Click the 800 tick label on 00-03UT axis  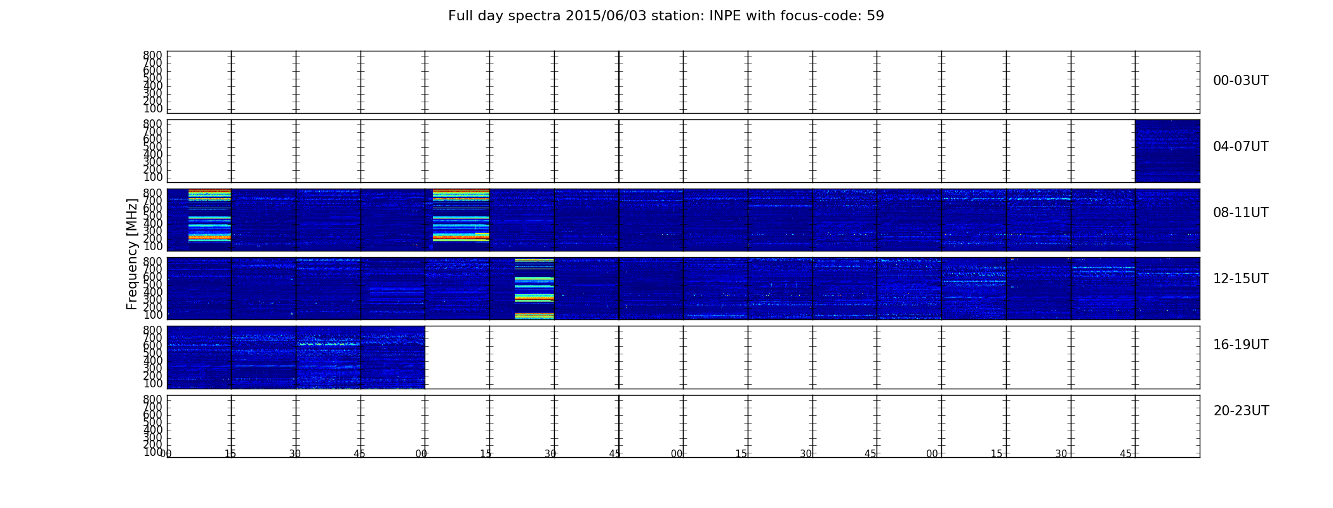click(x=152, y=55)
